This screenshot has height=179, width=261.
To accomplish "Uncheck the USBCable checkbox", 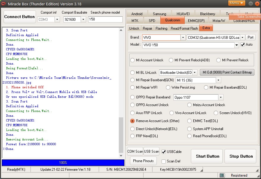I will pyautogui.click(x=164, y=152).
